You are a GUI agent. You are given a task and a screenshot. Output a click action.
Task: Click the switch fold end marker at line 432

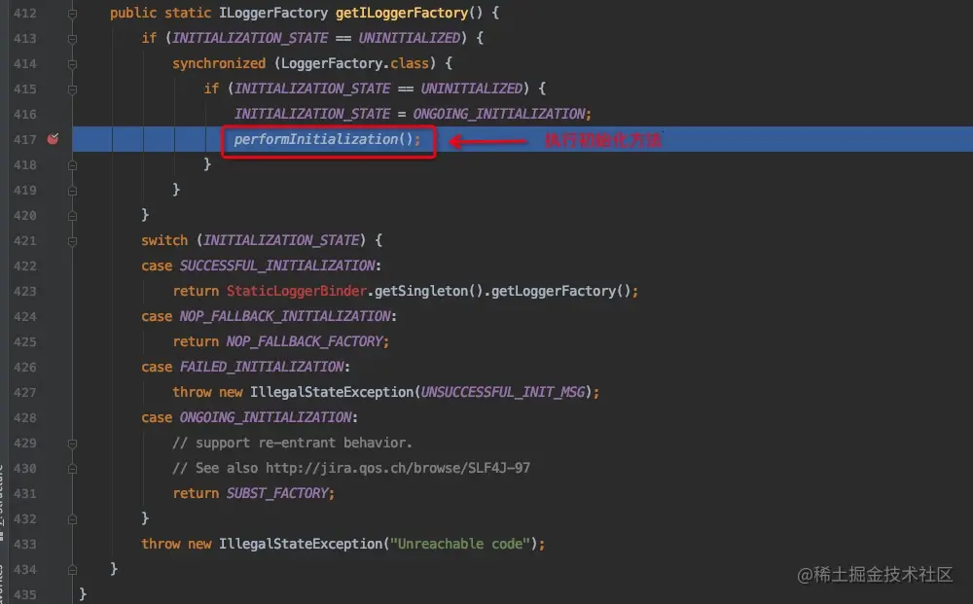point(73,519)
